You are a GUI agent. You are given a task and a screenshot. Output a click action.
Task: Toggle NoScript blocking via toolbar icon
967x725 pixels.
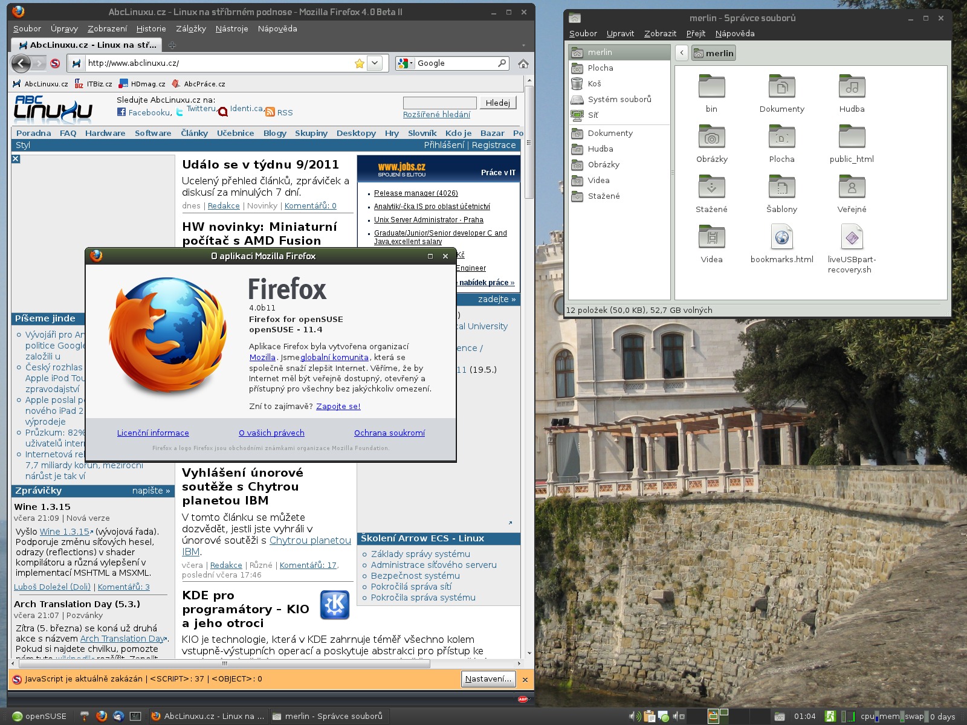[55, 63]
